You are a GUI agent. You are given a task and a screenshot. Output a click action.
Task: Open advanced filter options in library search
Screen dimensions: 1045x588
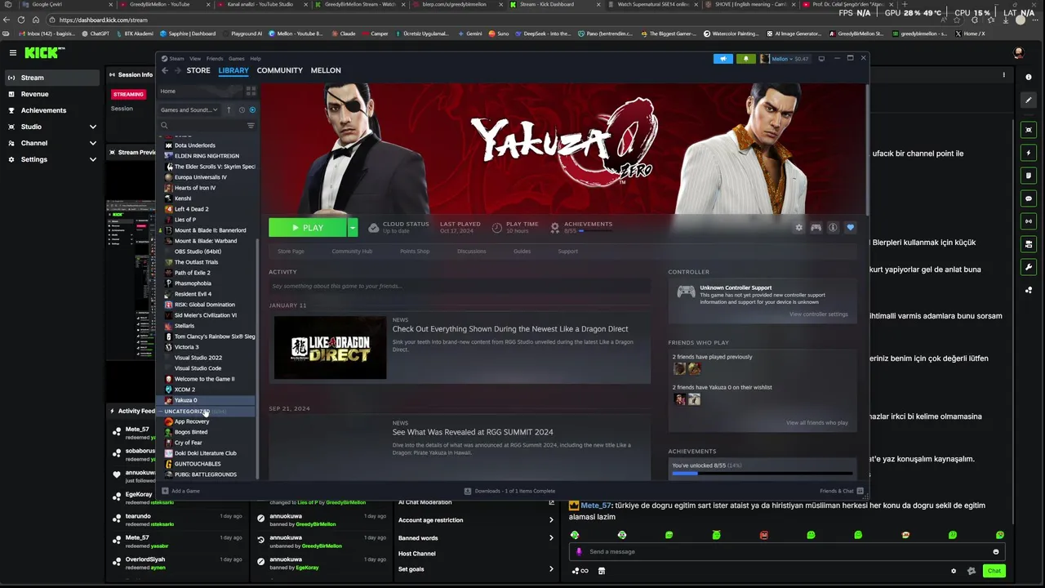pos(251,126)
